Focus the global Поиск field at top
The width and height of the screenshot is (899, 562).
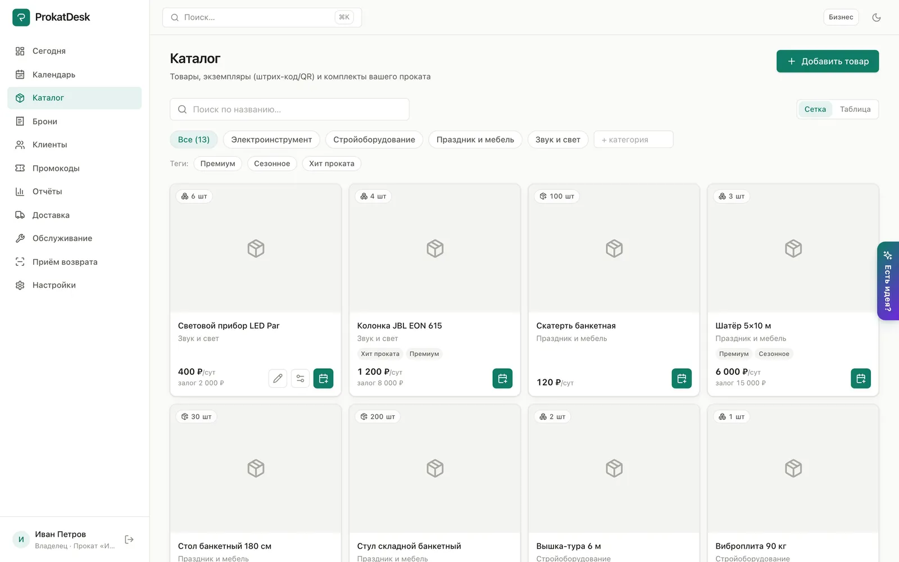click(x=262, y=17)
